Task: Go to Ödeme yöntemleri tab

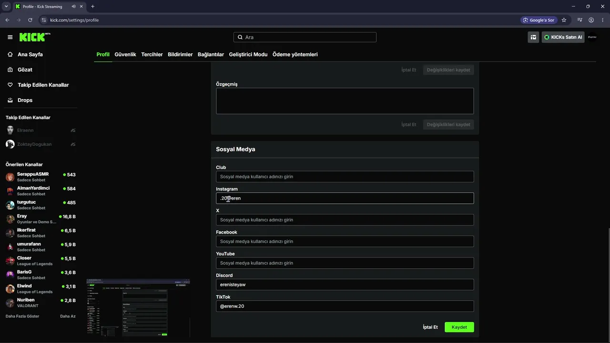Action: pyautogui.click(x=295, y=54)
